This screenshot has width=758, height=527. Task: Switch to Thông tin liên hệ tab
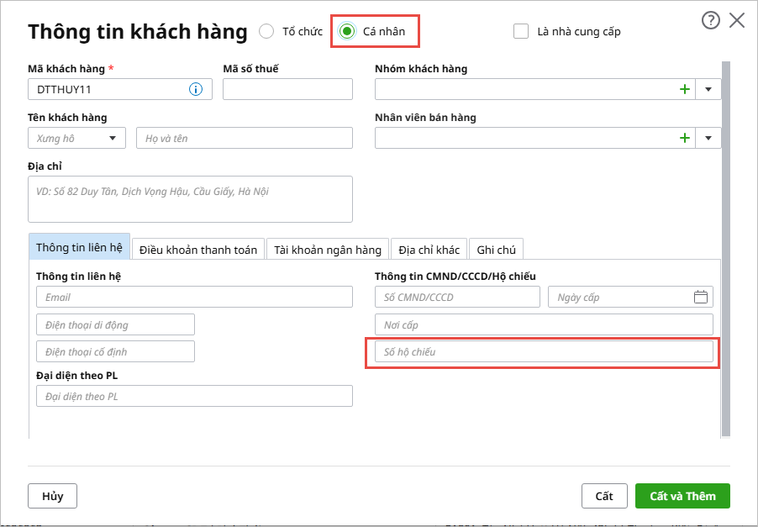tap(79, 247)
